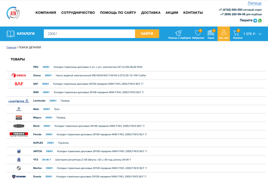The width and height of the screenshot is (268, 179).
Task: Go to the Доставка menu item
Action: [151, 13]
